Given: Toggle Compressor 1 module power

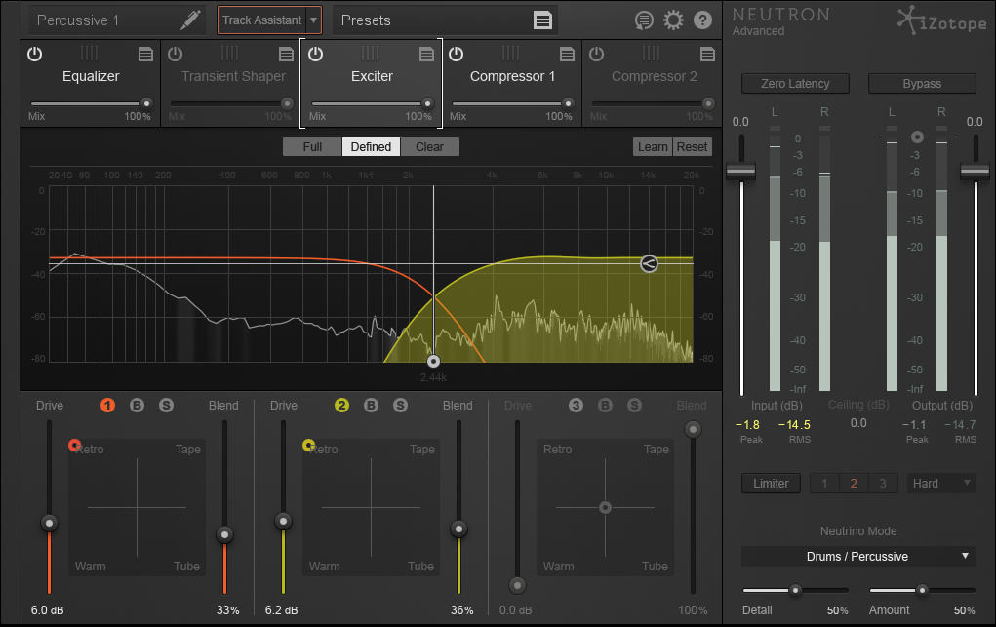Looking at the screenshot, I should tap(457, 55).
